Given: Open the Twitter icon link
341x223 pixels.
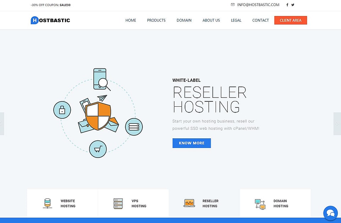Looking at the screenshot, I should 293,5.
